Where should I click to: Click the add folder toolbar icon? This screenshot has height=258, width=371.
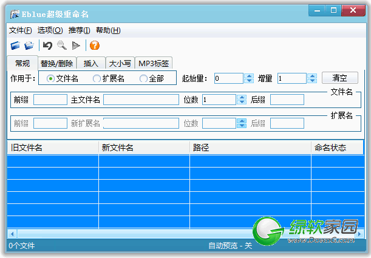click(x=29, y=46)
